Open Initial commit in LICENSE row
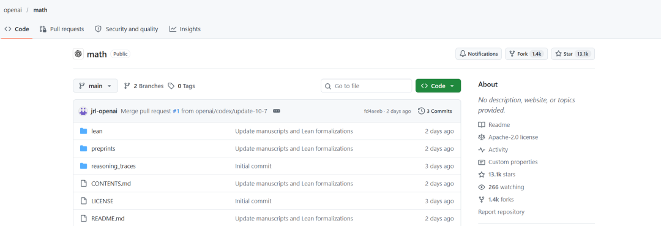The height and width of the screenshot is (226, 661). (x=253, y=201)
